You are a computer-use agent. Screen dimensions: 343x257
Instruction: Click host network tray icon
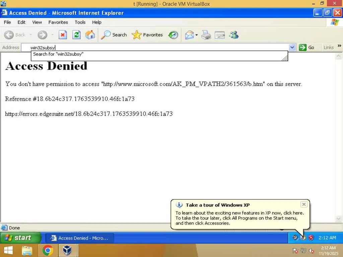pyautogui.click(x=303, y=251)
